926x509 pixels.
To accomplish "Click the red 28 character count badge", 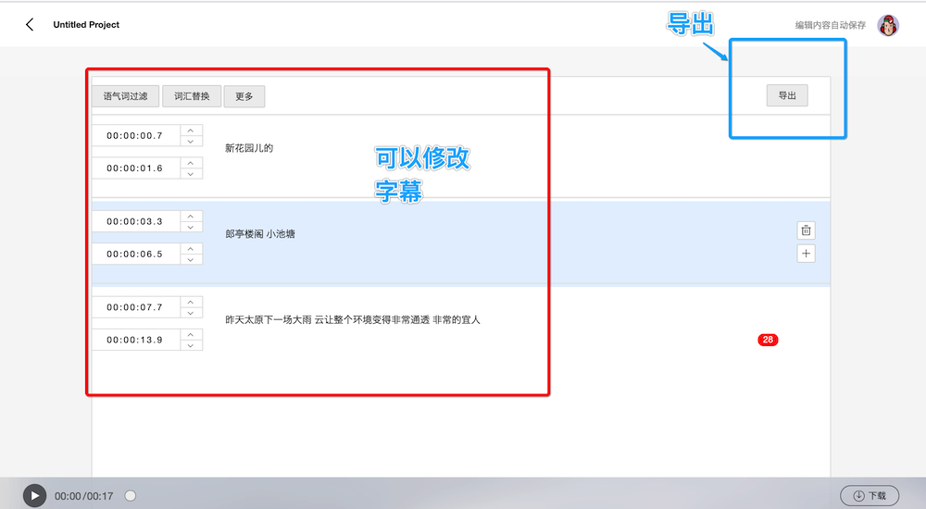I will 768,340.
